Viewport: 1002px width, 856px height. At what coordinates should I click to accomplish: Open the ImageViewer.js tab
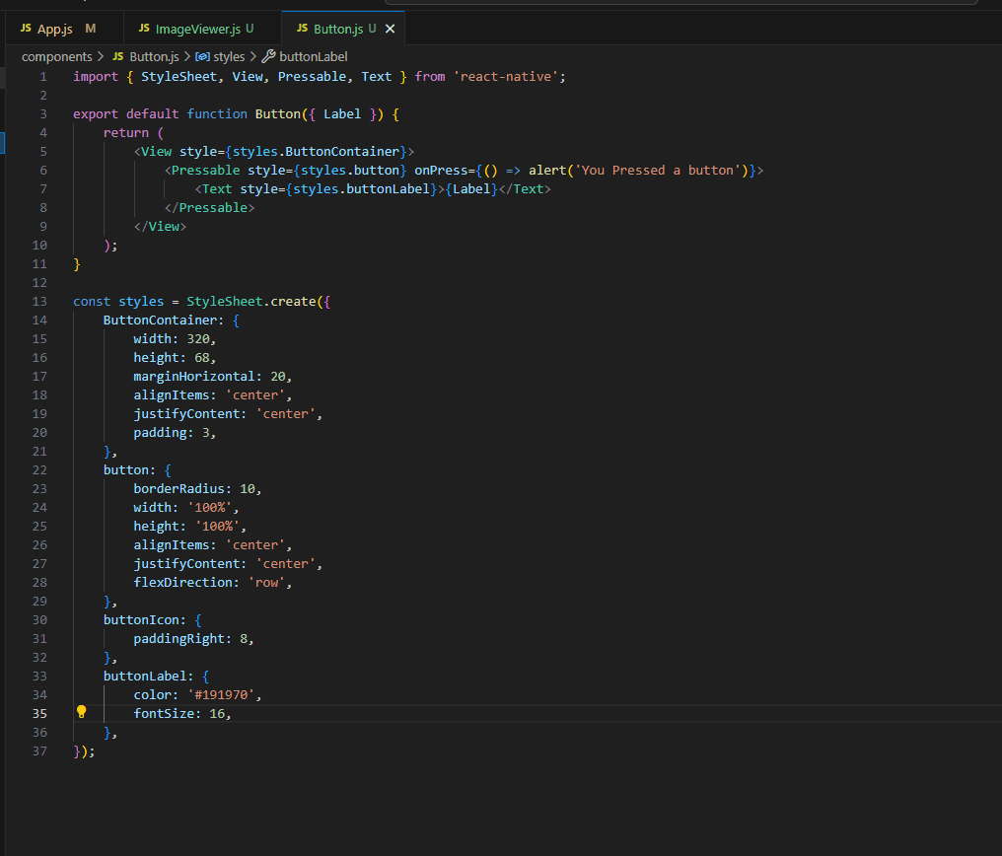pyautogui.click(x=197, y=30)
